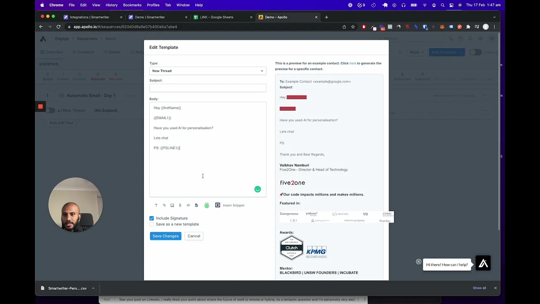Image resolution: width=540 pixels, height=304 pixels.
Task: Open the Apollo chat launcher icon
Action: 483,263
